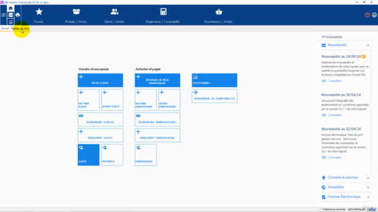Click 'GESCOMONLINE' in status bar

point(356,210)
